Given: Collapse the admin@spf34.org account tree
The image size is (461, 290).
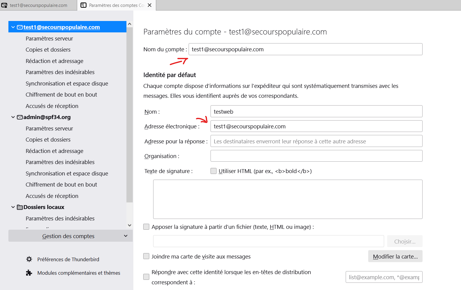Looking at the screenshot, I should 13,117.
